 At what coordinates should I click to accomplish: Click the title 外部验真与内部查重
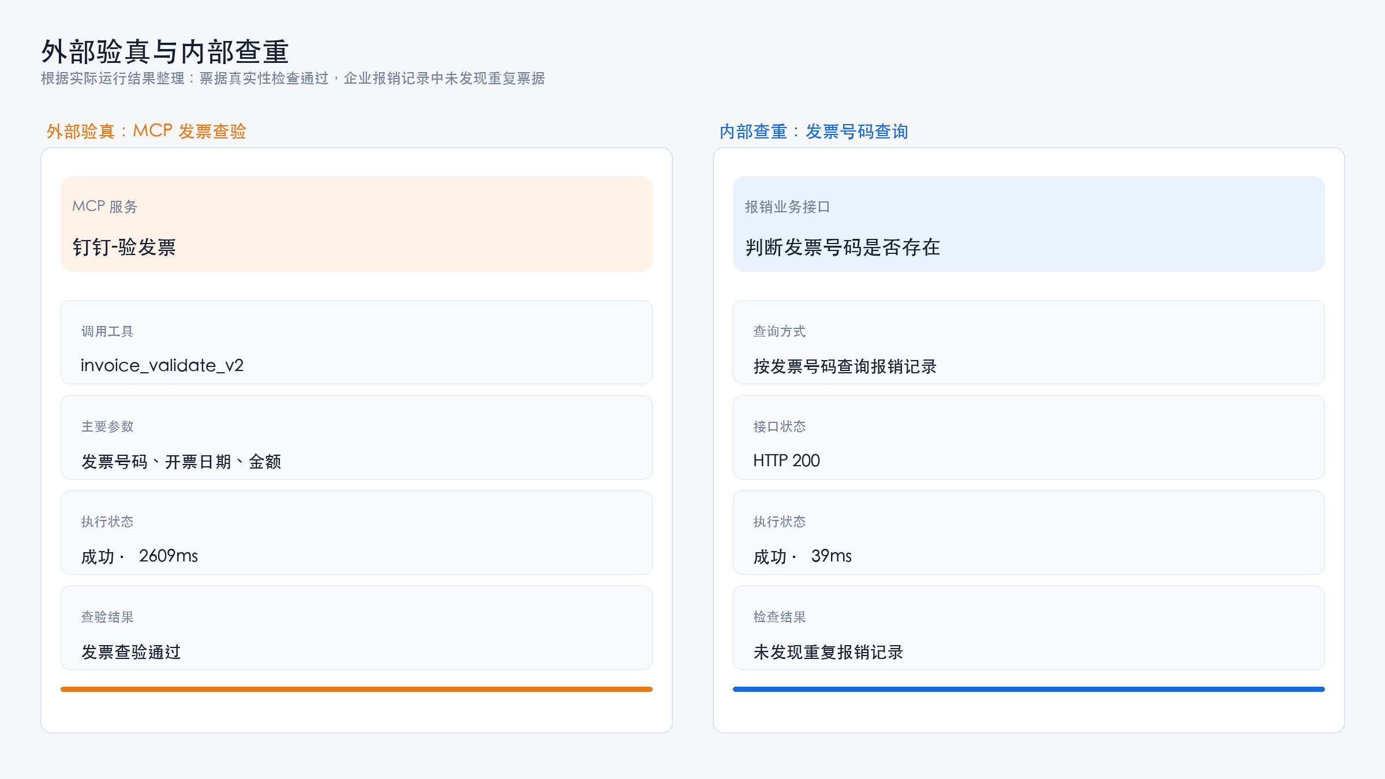165,52
